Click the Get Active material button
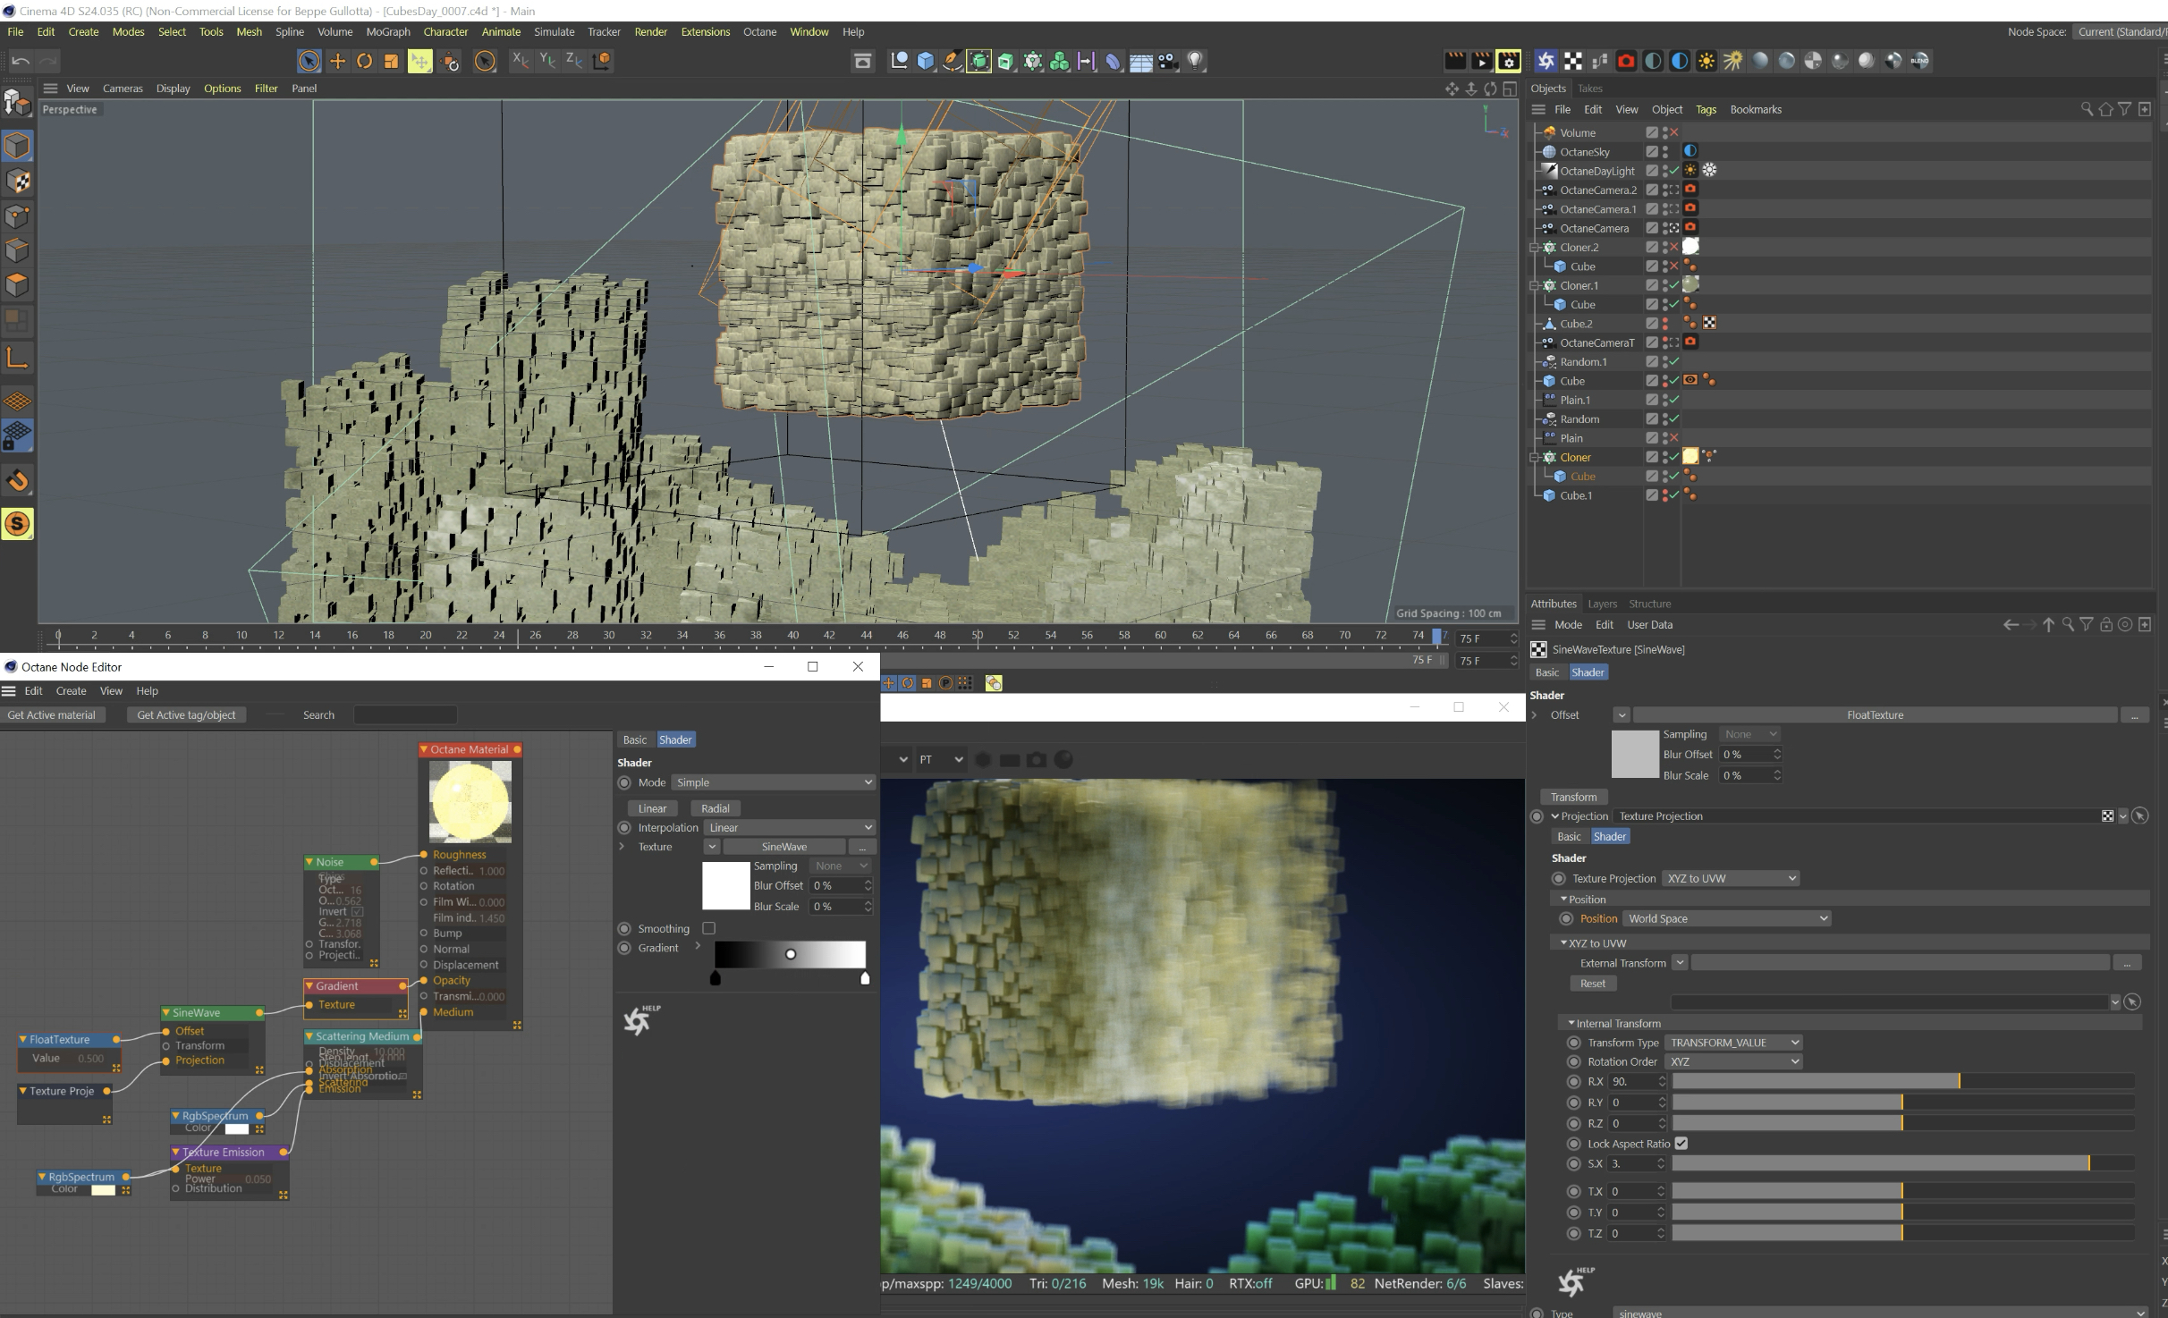Image resolution: width=2168 pixels, height=1318 pixels. click(x=52, y=714)
